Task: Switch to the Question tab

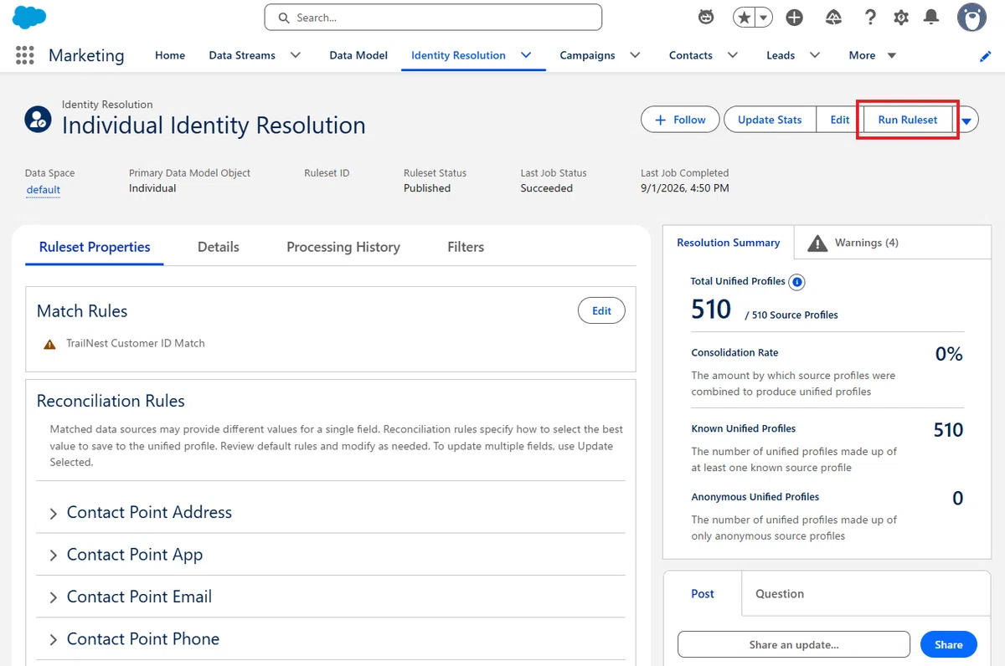Action: [x=780, y=594]
